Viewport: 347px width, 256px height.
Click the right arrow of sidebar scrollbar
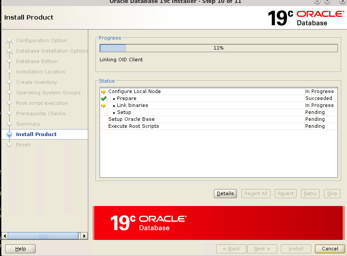(84, 236)
